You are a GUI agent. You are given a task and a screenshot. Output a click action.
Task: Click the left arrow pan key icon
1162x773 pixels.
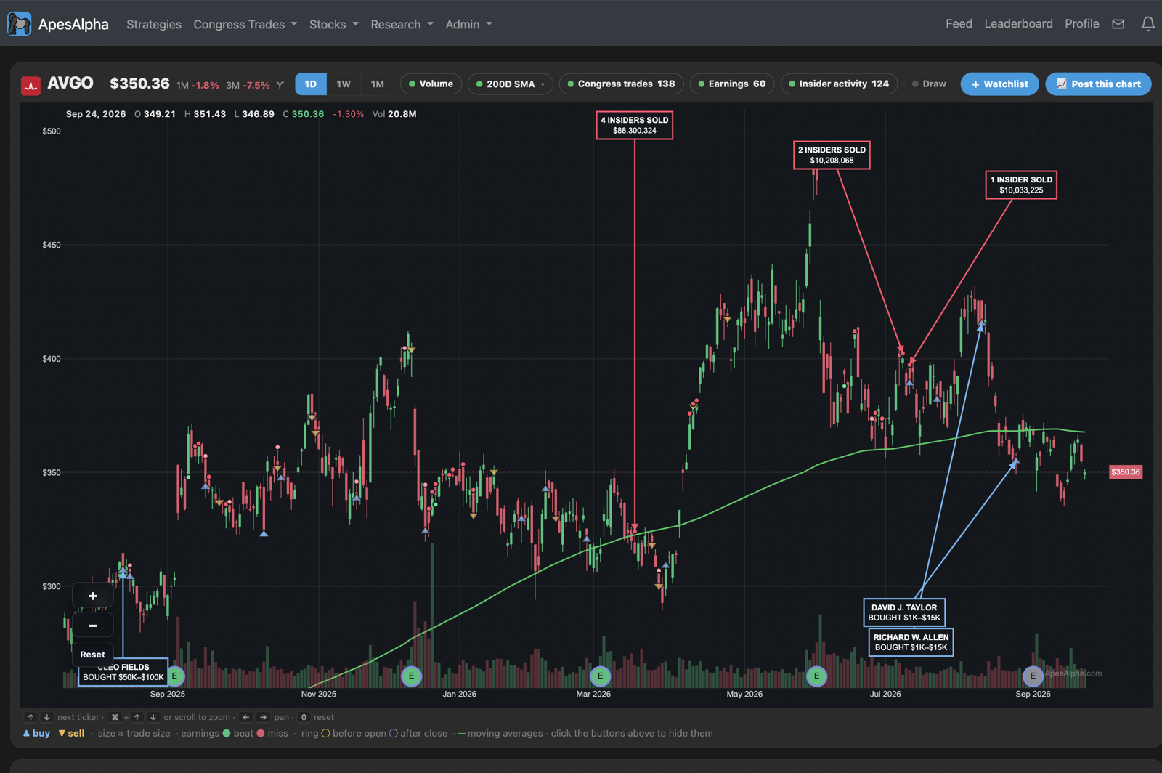(246, 717)
